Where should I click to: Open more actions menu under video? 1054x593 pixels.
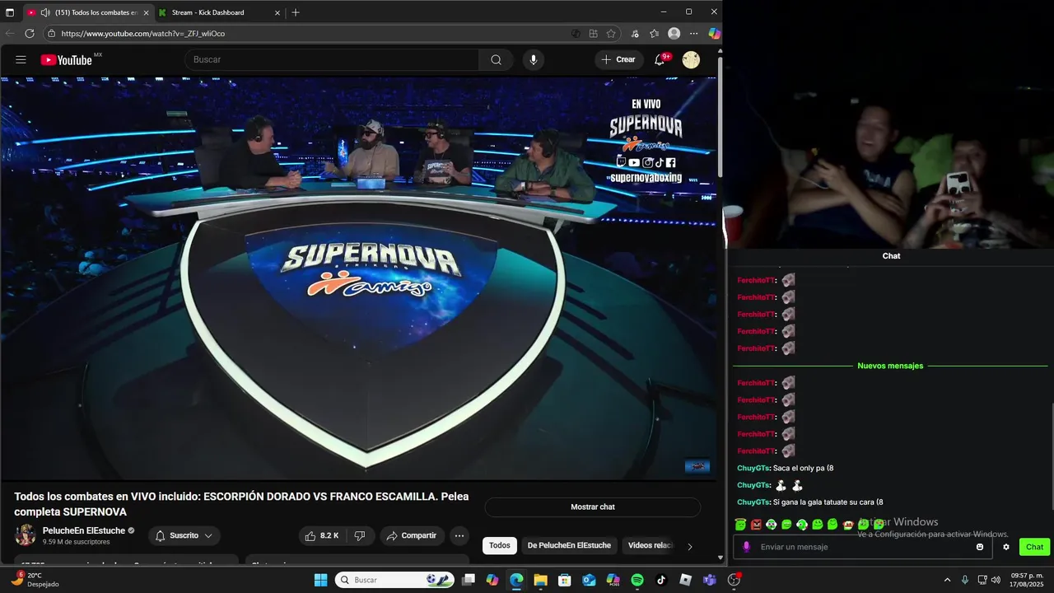tap(459, 535)
